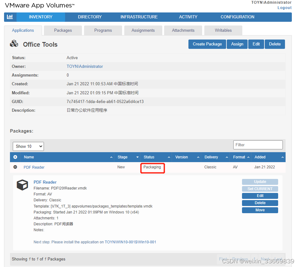This screenshot has width=299, height=267.
Task: Click the New stage cell
Action: [x=121, y=167]
